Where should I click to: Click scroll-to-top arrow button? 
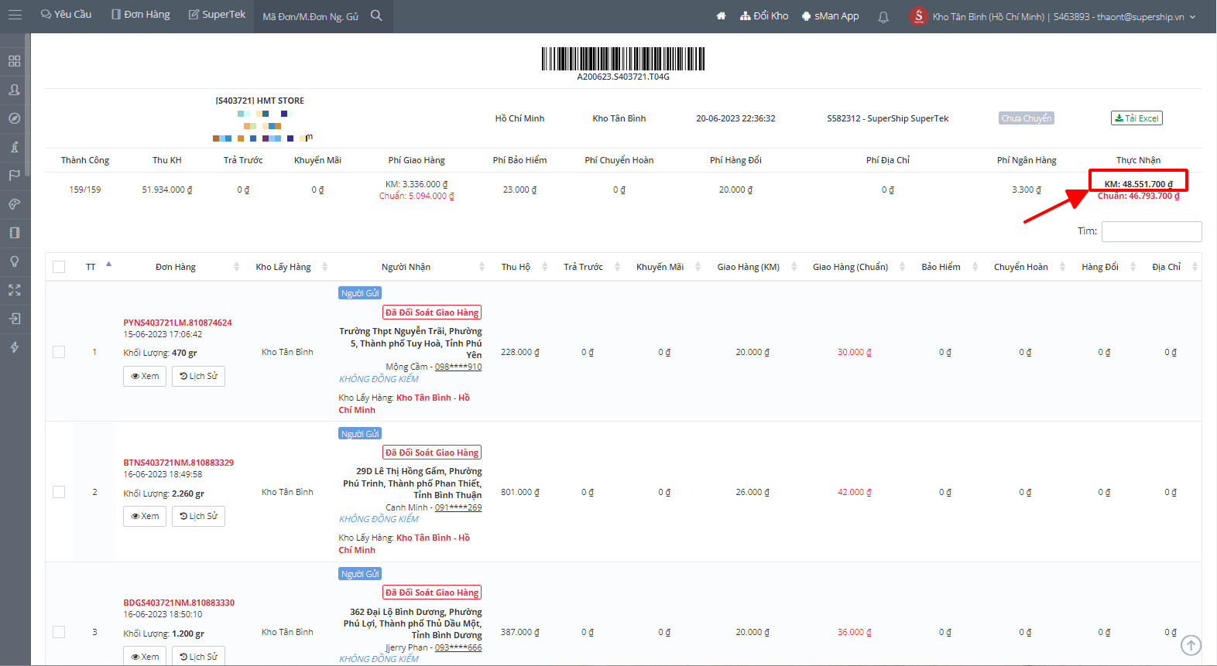click(1191, 644)
